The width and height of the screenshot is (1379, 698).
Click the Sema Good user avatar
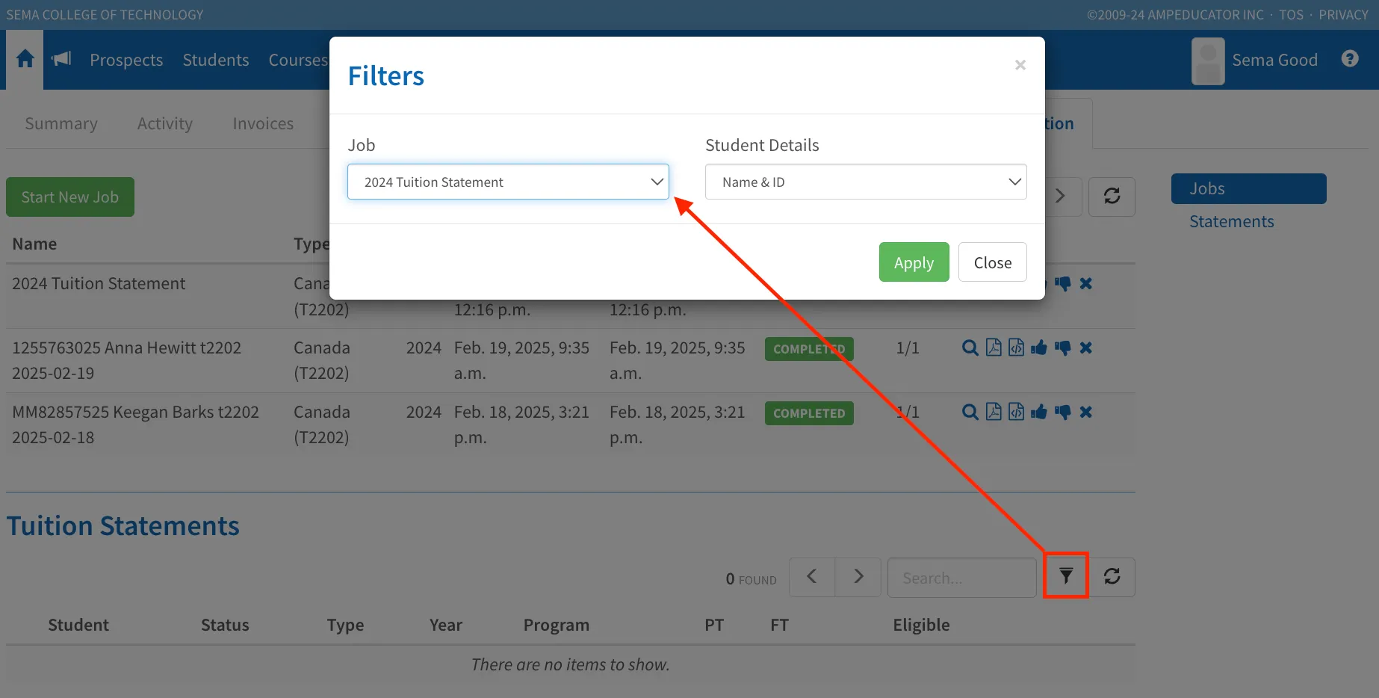coord(1208,61)
